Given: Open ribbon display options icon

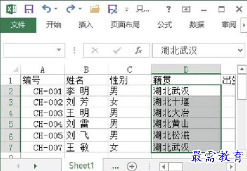Looking at the screenshot, I should pyautogui.click(x=186, y=9).
